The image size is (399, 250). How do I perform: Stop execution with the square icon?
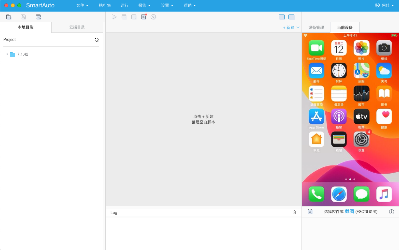pos(134,17)
